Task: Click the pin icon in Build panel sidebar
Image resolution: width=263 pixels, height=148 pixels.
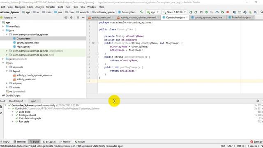Action: click(x=1, y=113)
